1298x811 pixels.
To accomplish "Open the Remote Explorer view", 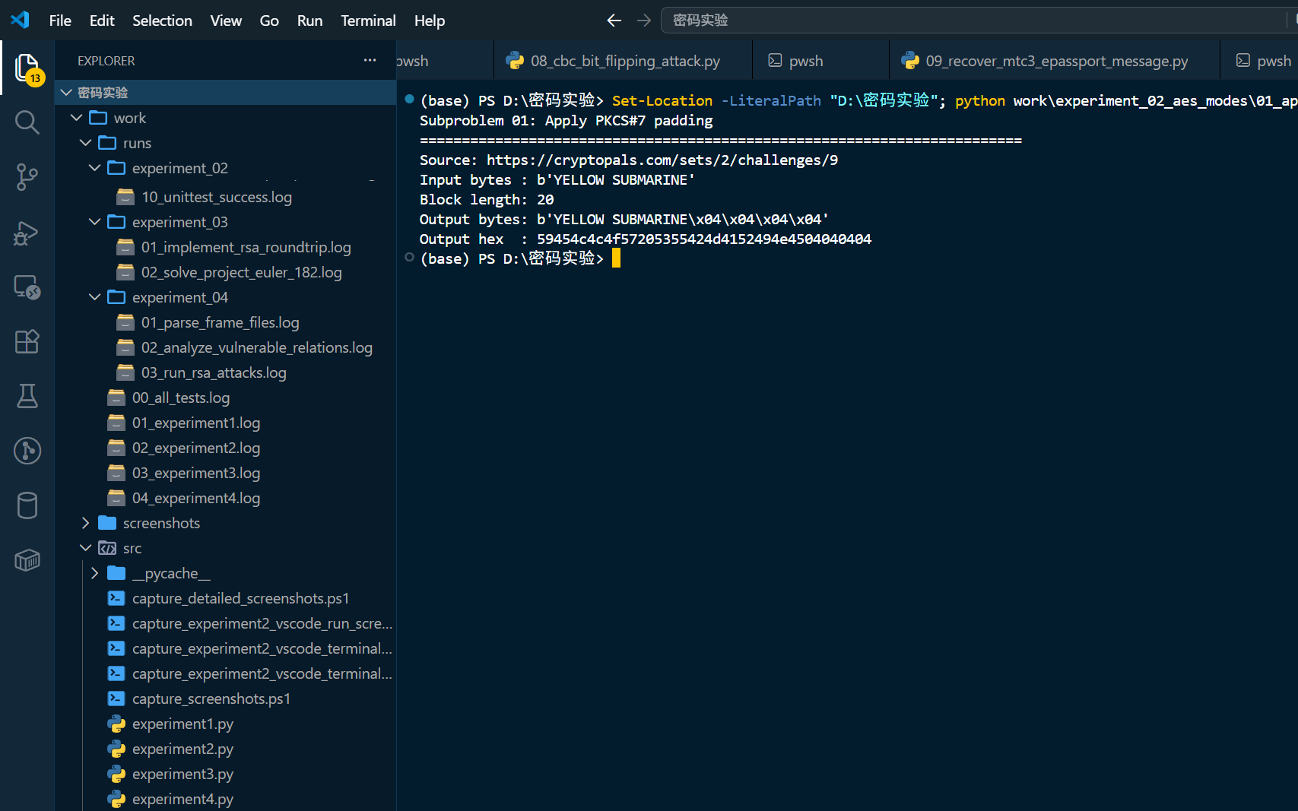I will (x=27, y=287).
